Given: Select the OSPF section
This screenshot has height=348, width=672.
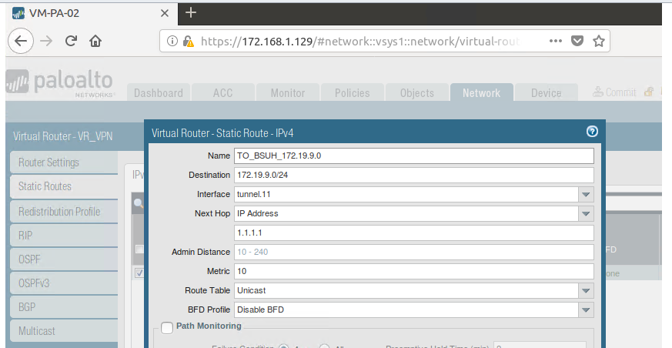Looking at the screenshot, I should (x=64, y=259).
